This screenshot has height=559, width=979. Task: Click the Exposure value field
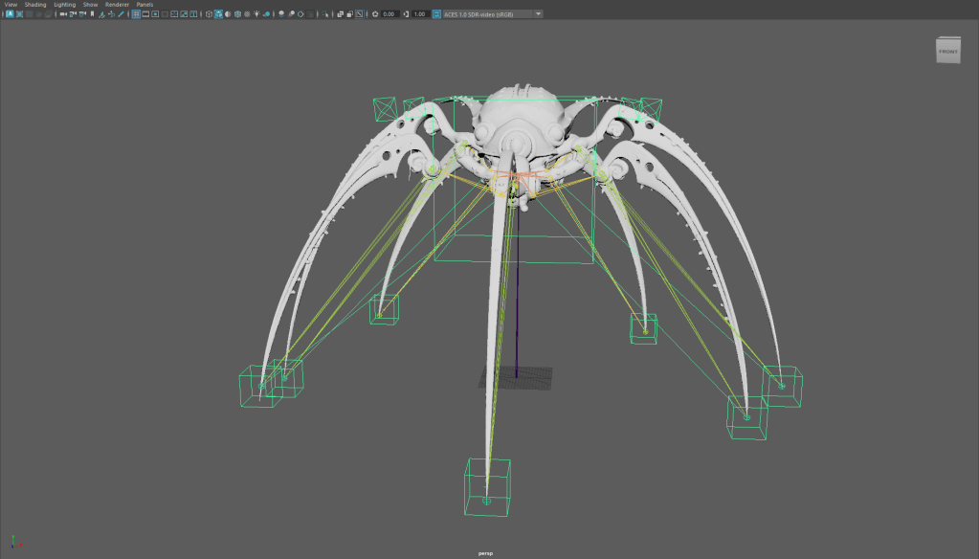tap(389, 14)
